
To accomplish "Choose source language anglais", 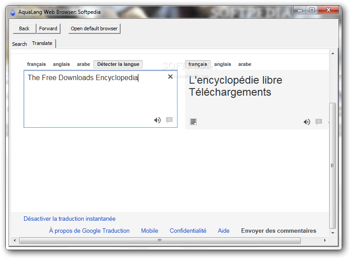I will tap(61, 64).
